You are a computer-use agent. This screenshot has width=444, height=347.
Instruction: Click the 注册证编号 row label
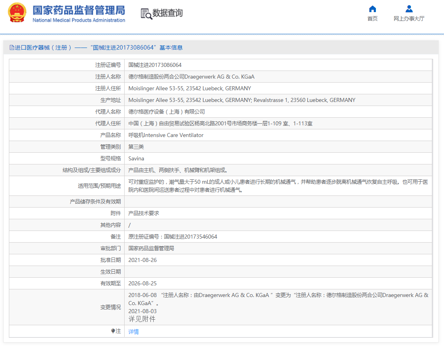click(x=108, y=65)
